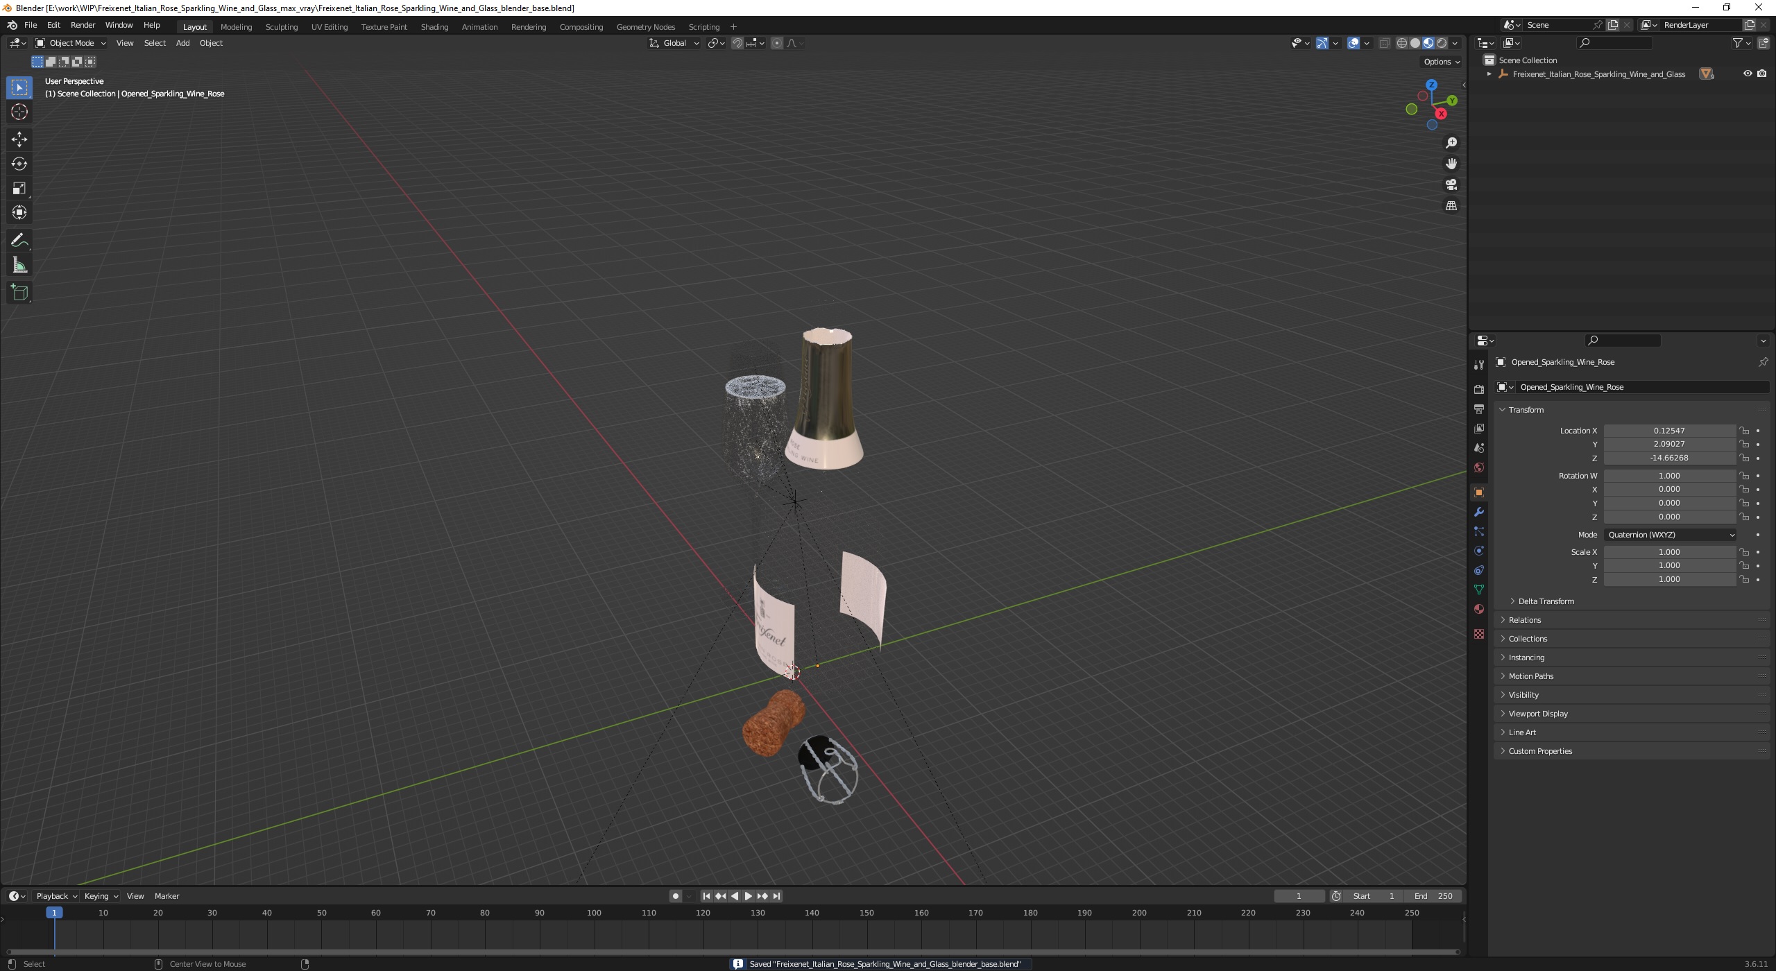Open rotation Mode Quaternion dropdown
The width and height of the screenshot is (1776, 971).
tap(1671, 535)
